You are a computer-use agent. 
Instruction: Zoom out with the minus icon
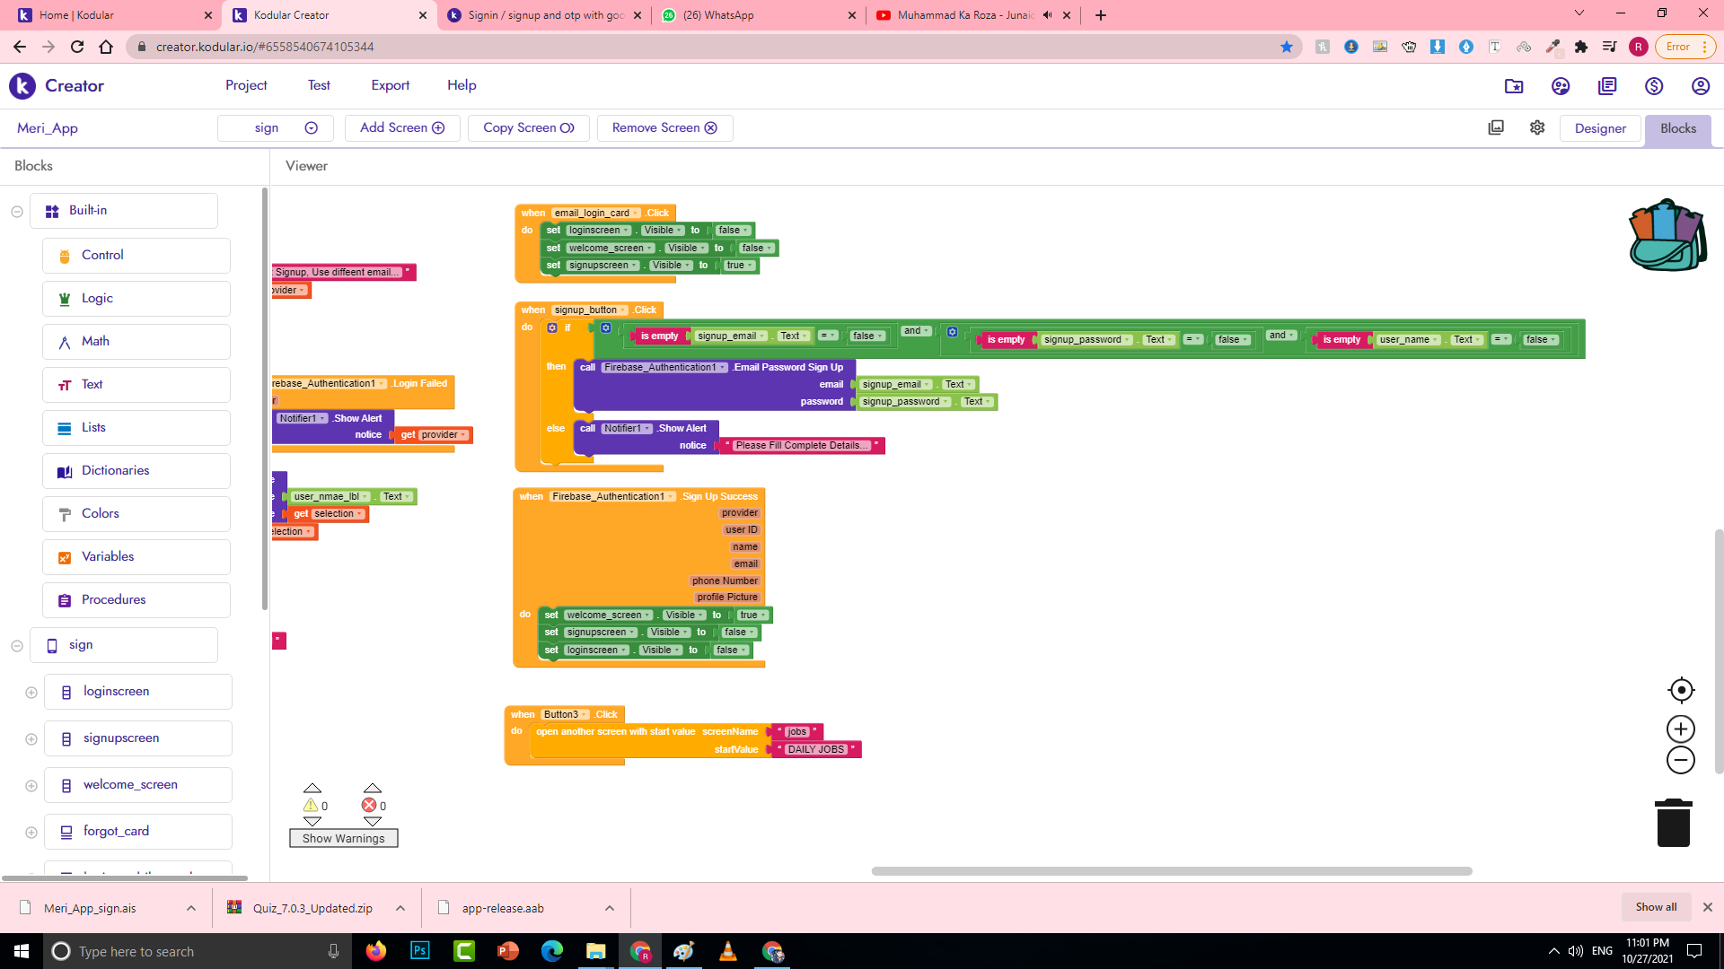point(1681,760)
